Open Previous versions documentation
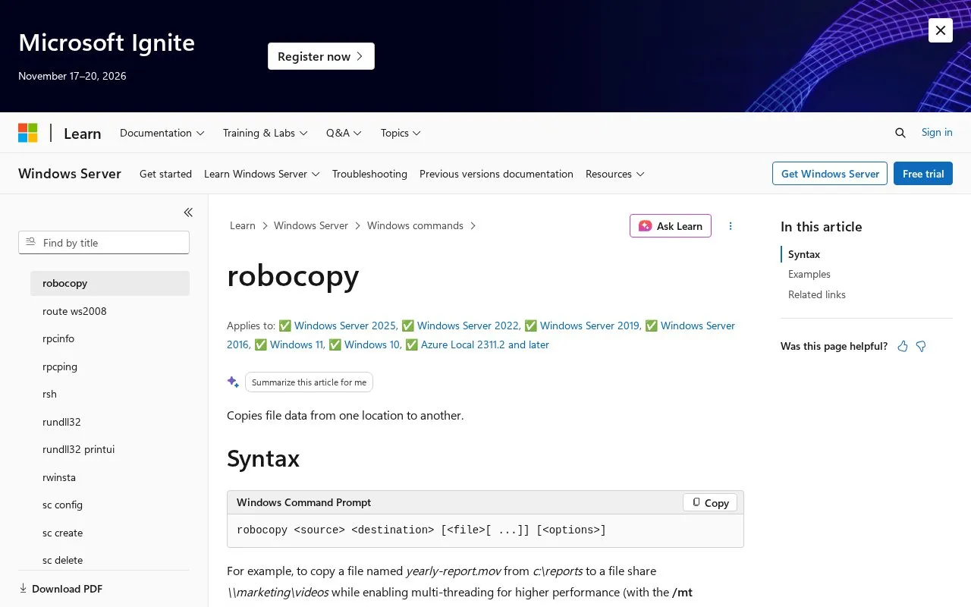This screenshot has width=971, height=607. (496, 174)
